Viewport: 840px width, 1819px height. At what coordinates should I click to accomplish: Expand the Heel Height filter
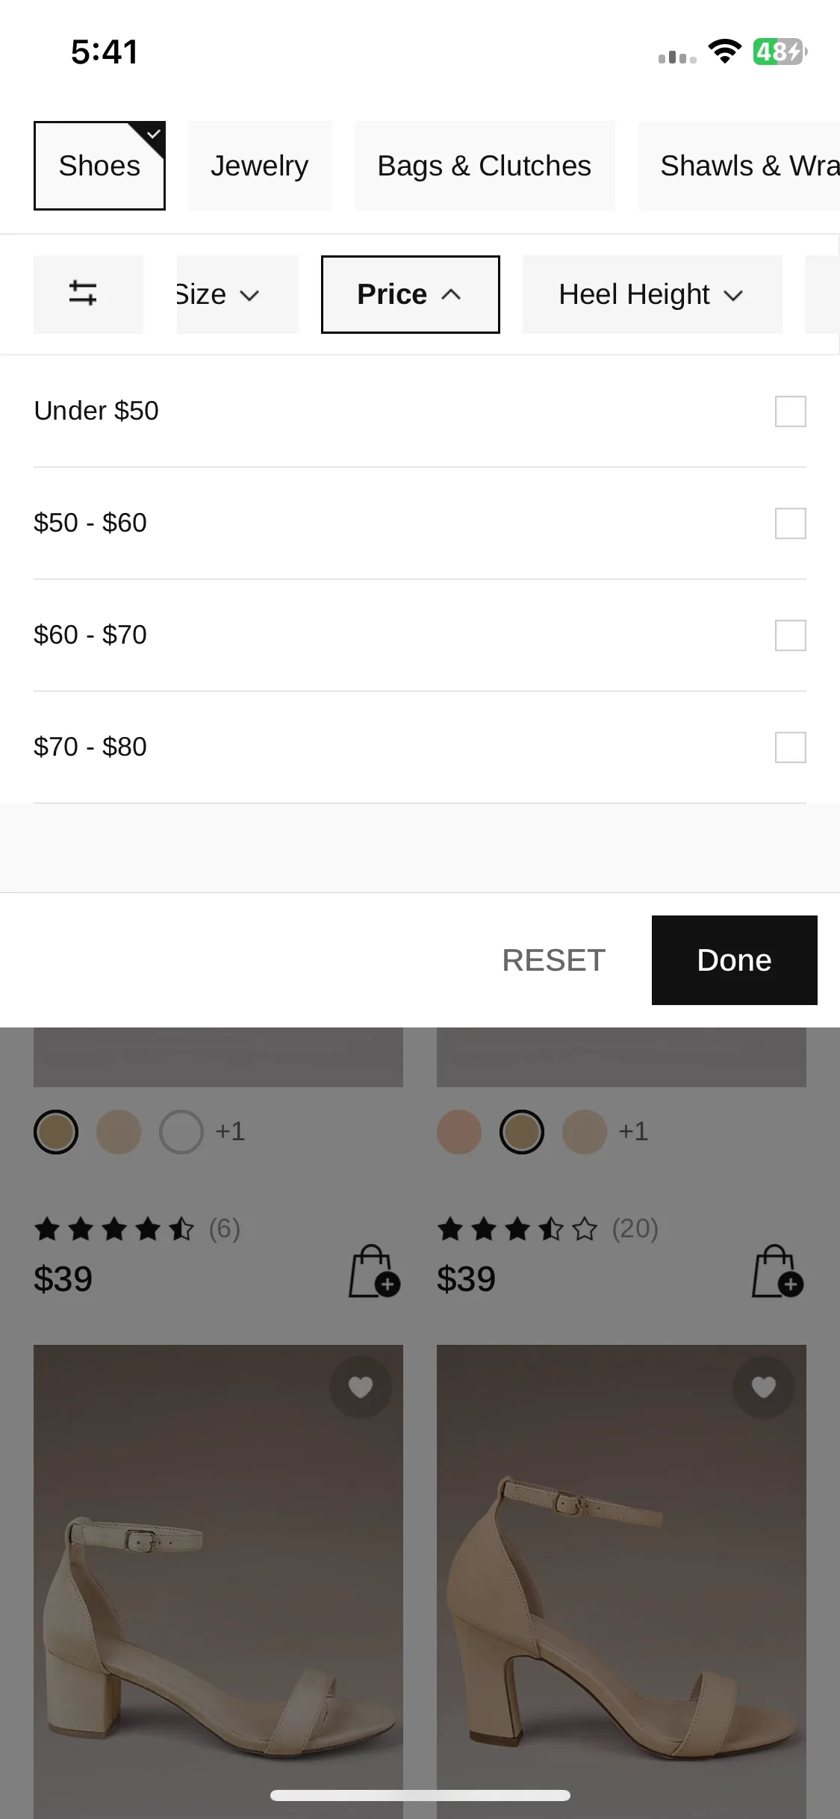pyautogui.click(x=653, y=294)
